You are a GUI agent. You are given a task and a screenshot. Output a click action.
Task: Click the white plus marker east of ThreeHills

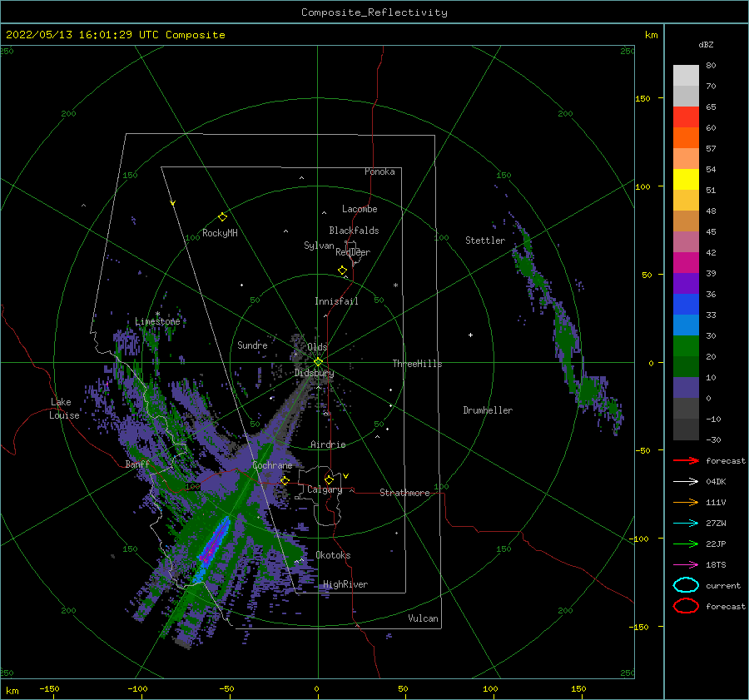coord(470,335)
